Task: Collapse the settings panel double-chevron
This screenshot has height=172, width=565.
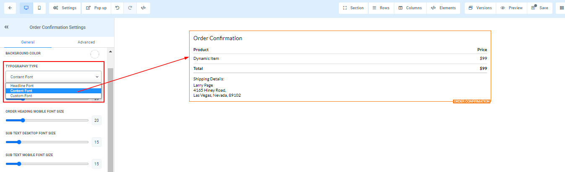Action: (7, 27)
